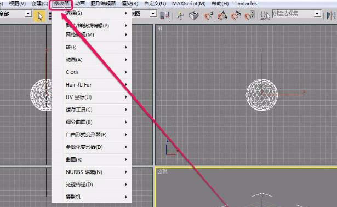Viewport: 337px width, 207px height.
Task: Select the wireframe sphere in front viewport
Action: click(262, 95)
